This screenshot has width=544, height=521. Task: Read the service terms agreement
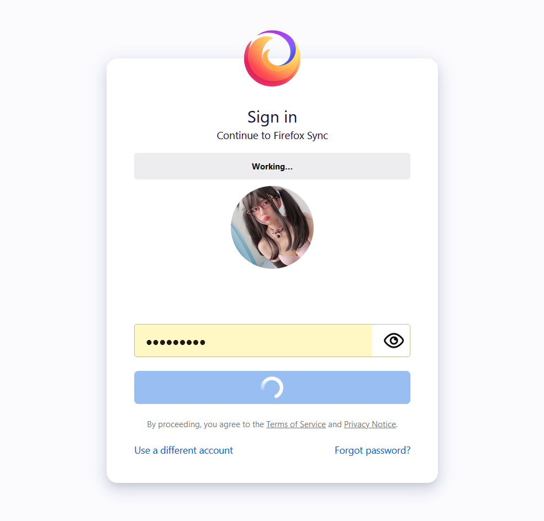pyautogui.click(x=296, y=424)
